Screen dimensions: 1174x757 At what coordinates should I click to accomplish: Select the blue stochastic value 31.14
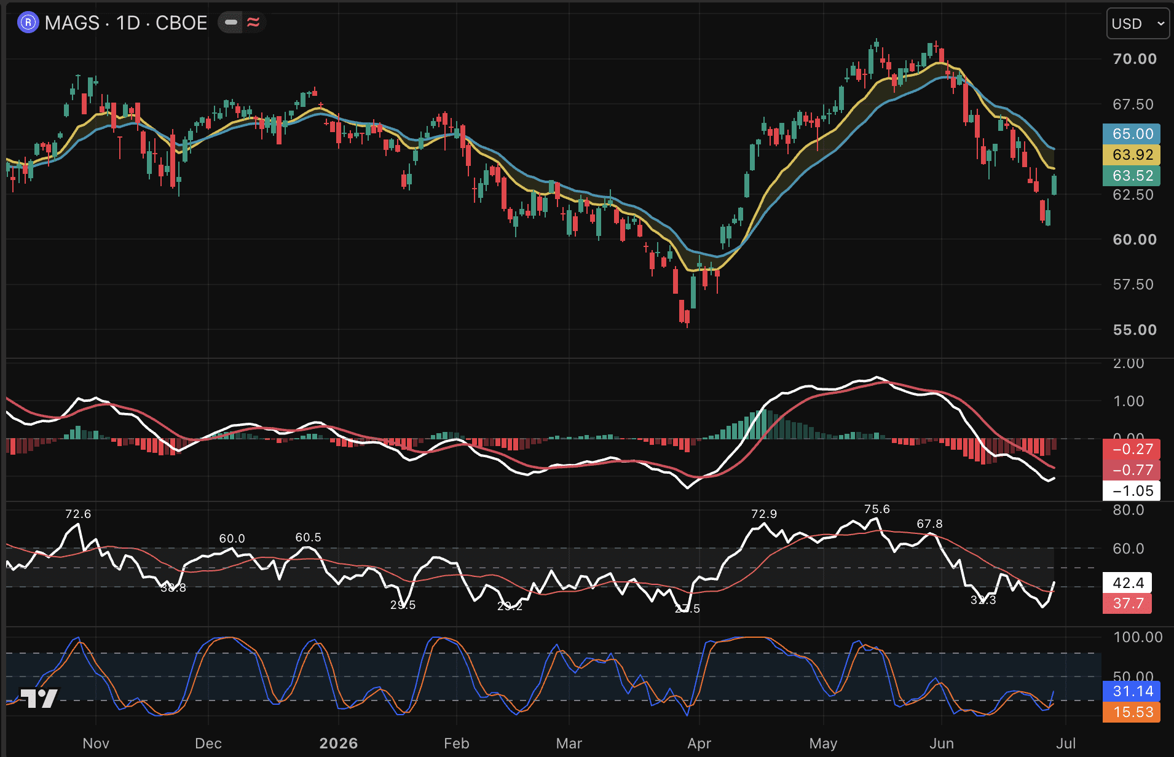[1132, 691]
